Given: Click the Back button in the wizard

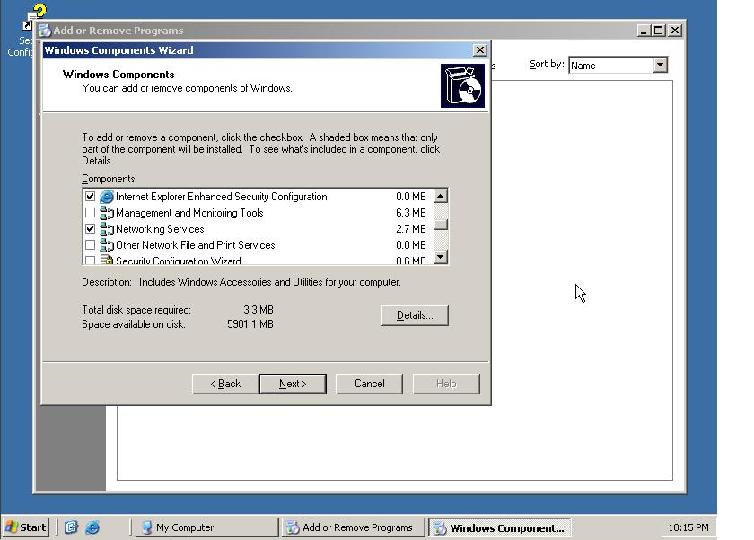Looking at the screenshot, I should (x=225, y=384).
